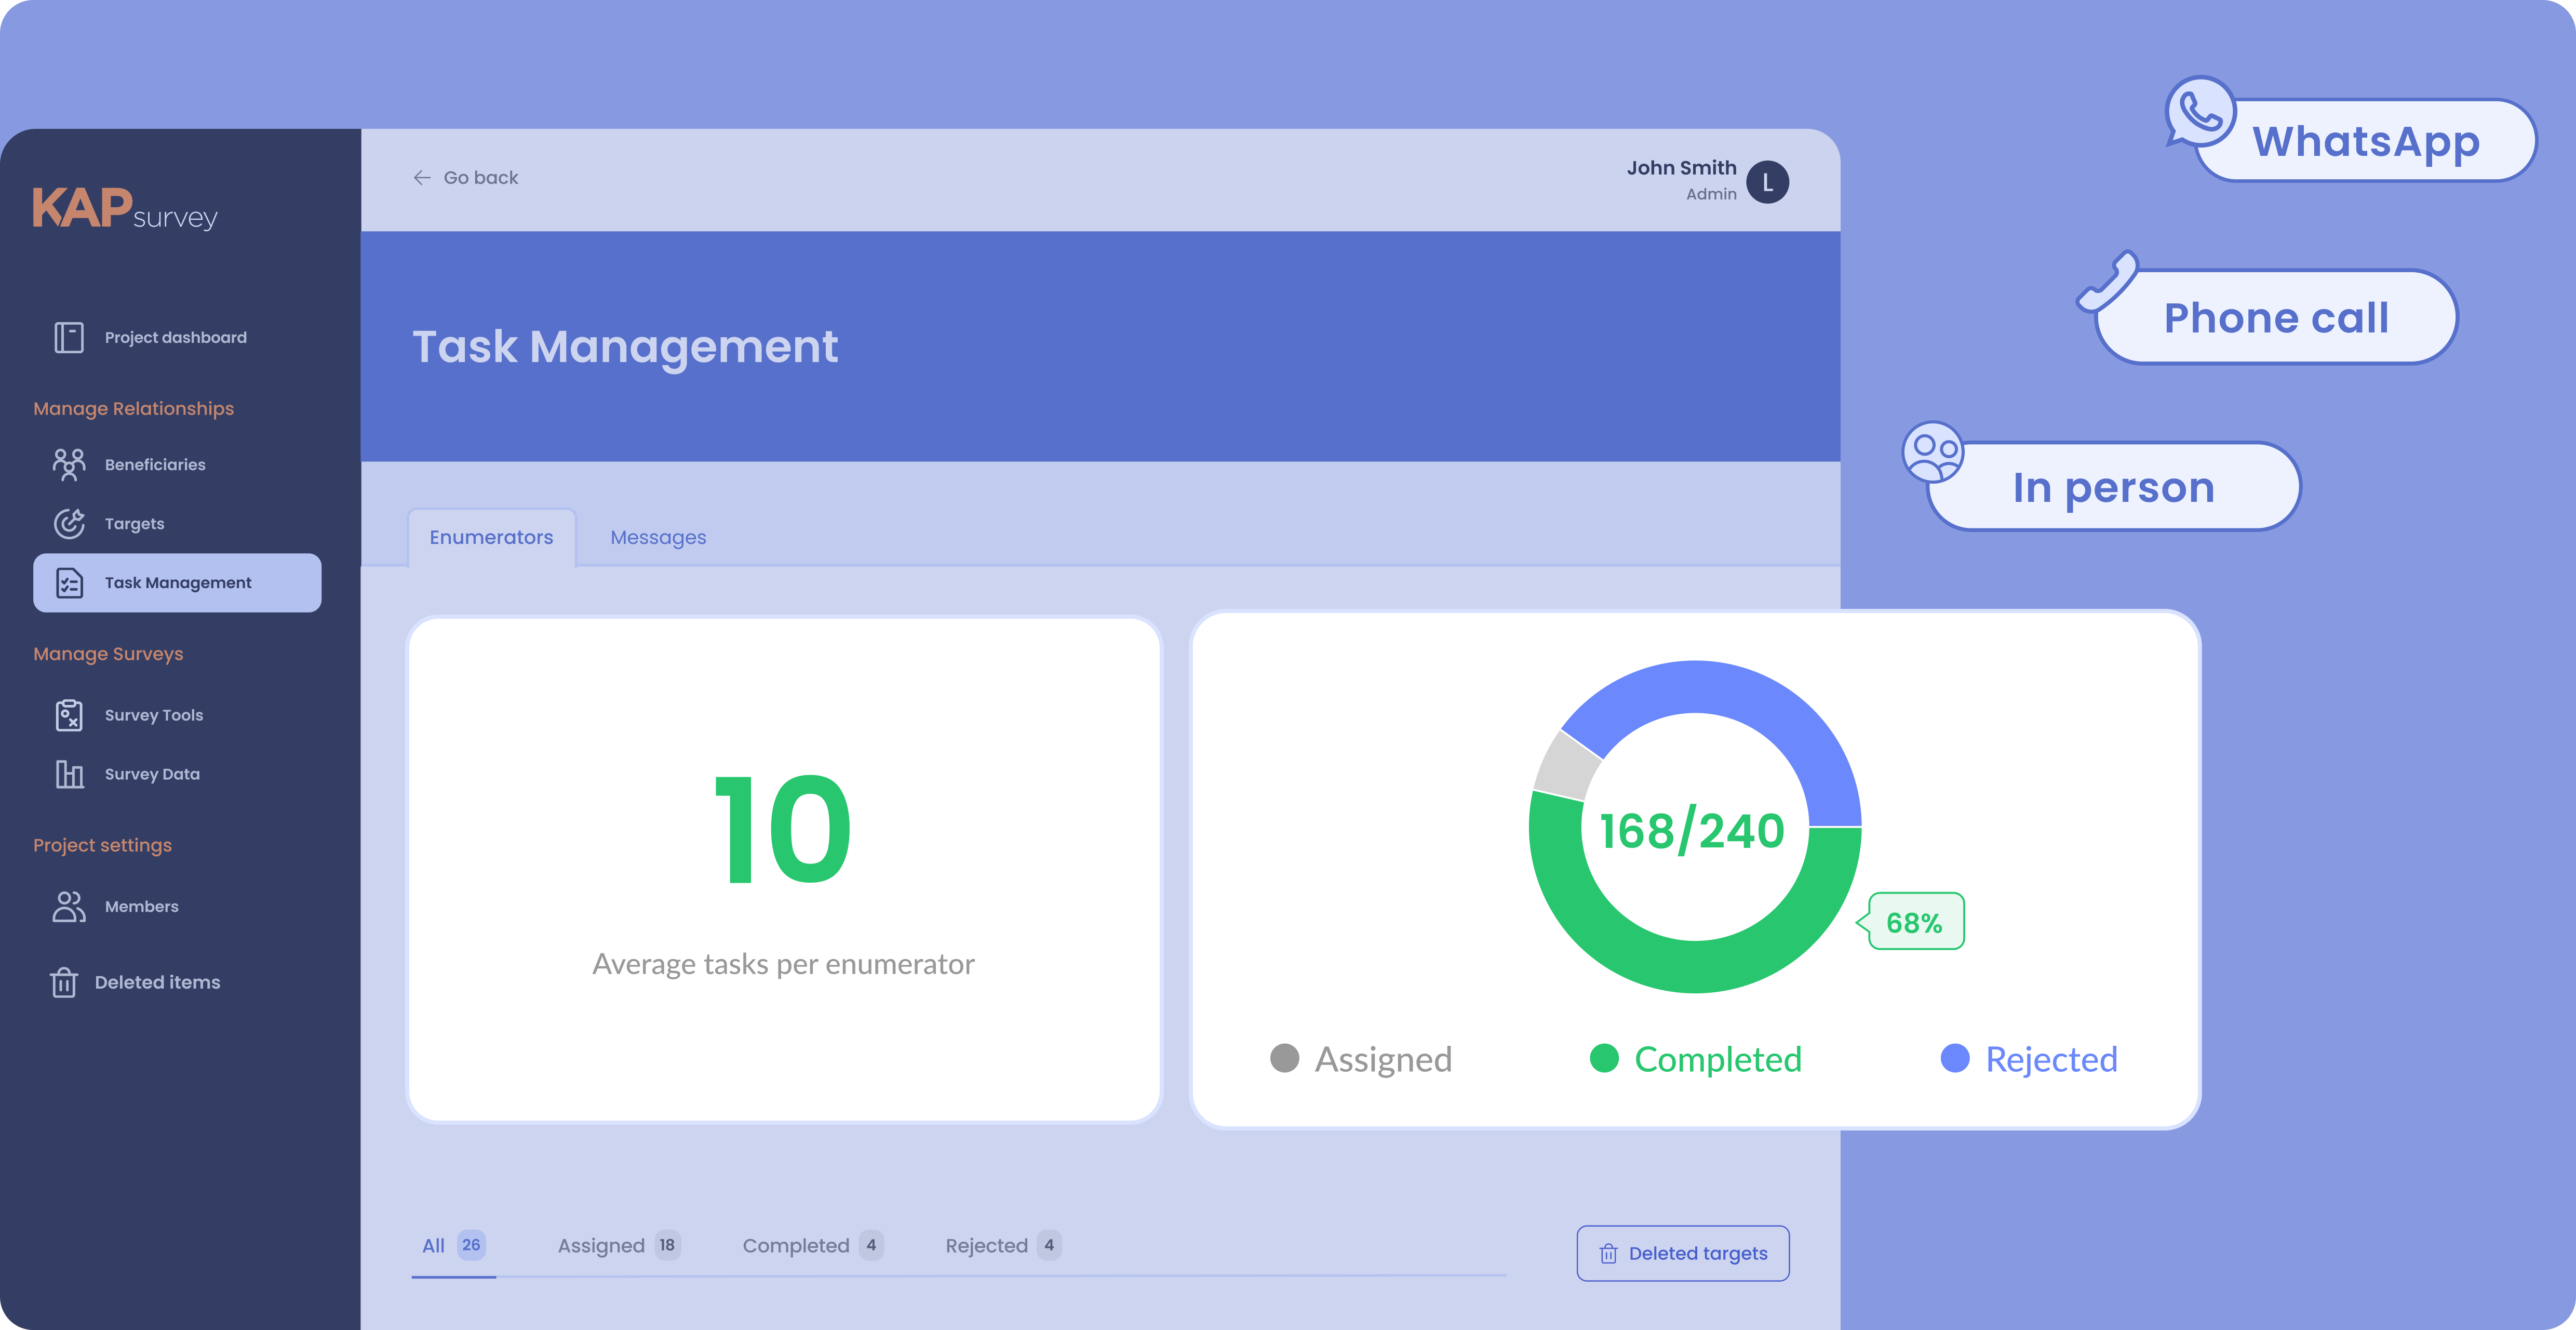
Task: Click the Deleted targets button
Action: [1683, 1253]
